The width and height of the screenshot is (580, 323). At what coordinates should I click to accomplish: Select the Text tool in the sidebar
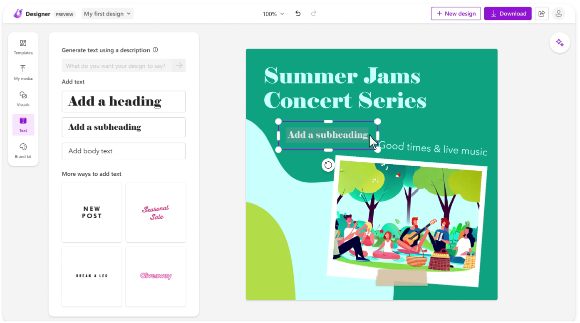(23, 124)
